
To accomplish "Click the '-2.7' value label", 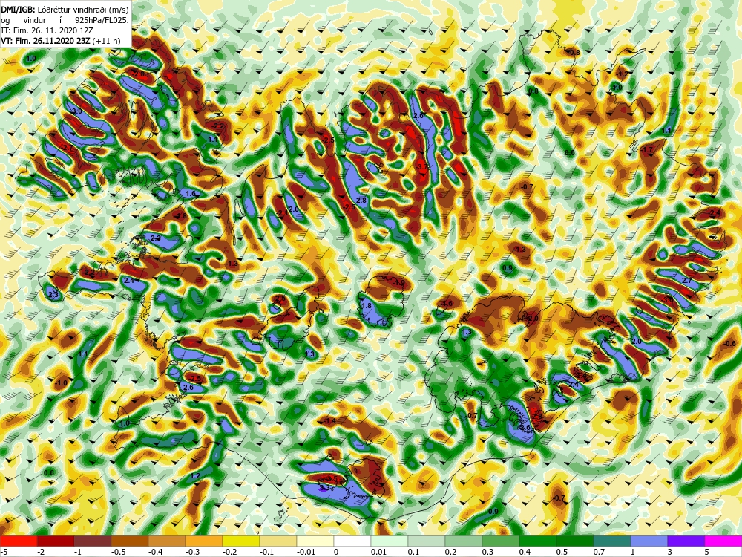I will pyautogui.click(x=68, y=148).
